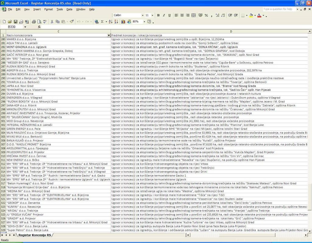Create a new workbook
Screen dimensions: 312x243
tap(4, 22)
